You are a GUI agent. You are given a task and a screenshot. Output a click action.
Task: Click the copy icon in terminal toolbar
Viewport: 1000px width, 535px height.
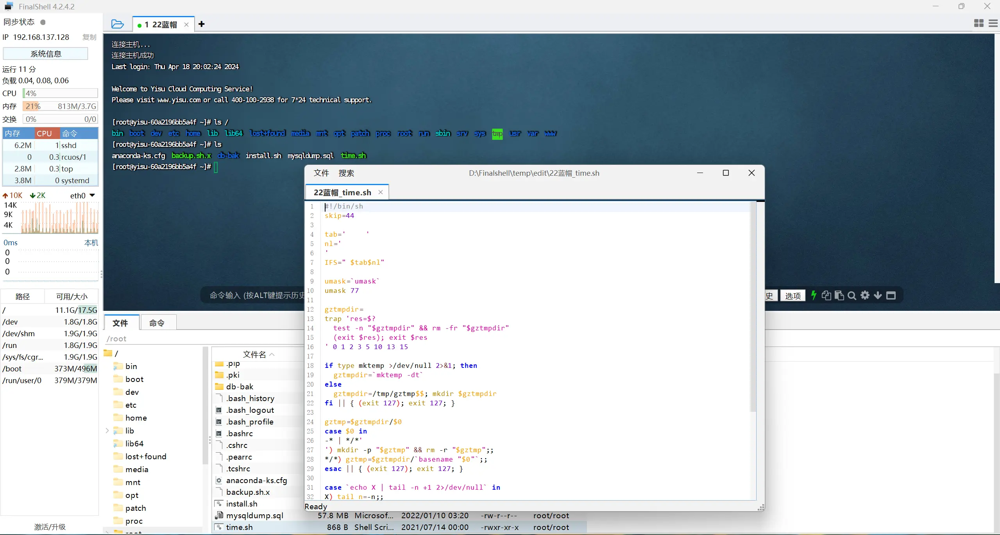(x=826, y=295)
